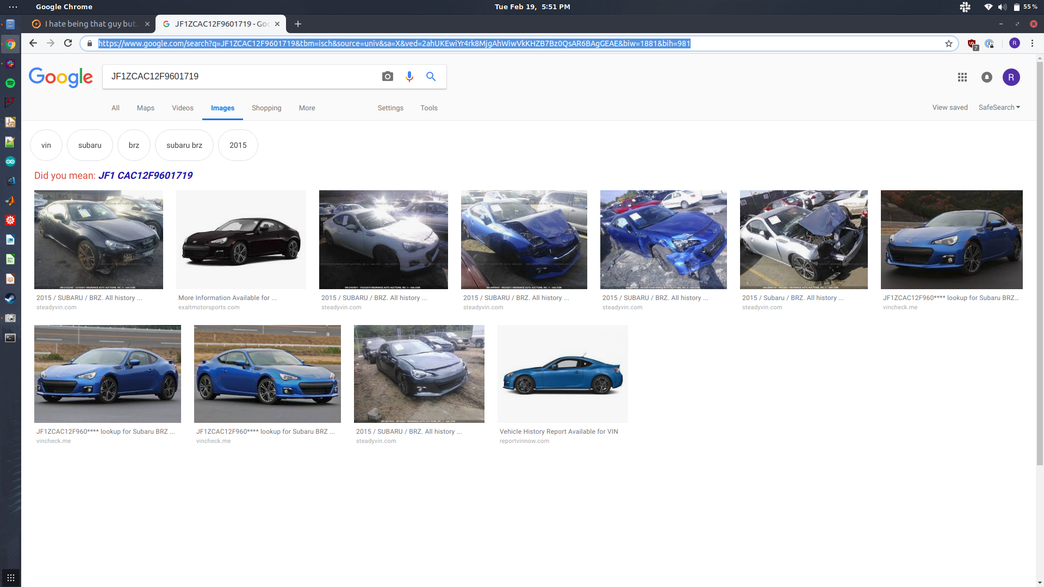Open the Chrome three-dot menu
This screenshot has height=587, width=1044.
[1032, 43]
